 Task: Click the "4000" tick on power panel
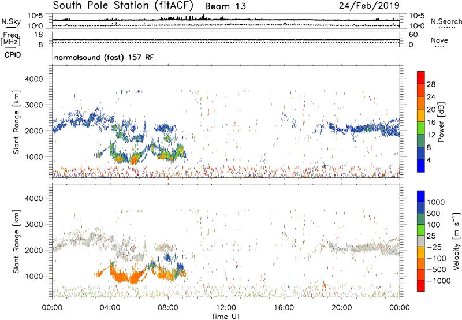34,79
